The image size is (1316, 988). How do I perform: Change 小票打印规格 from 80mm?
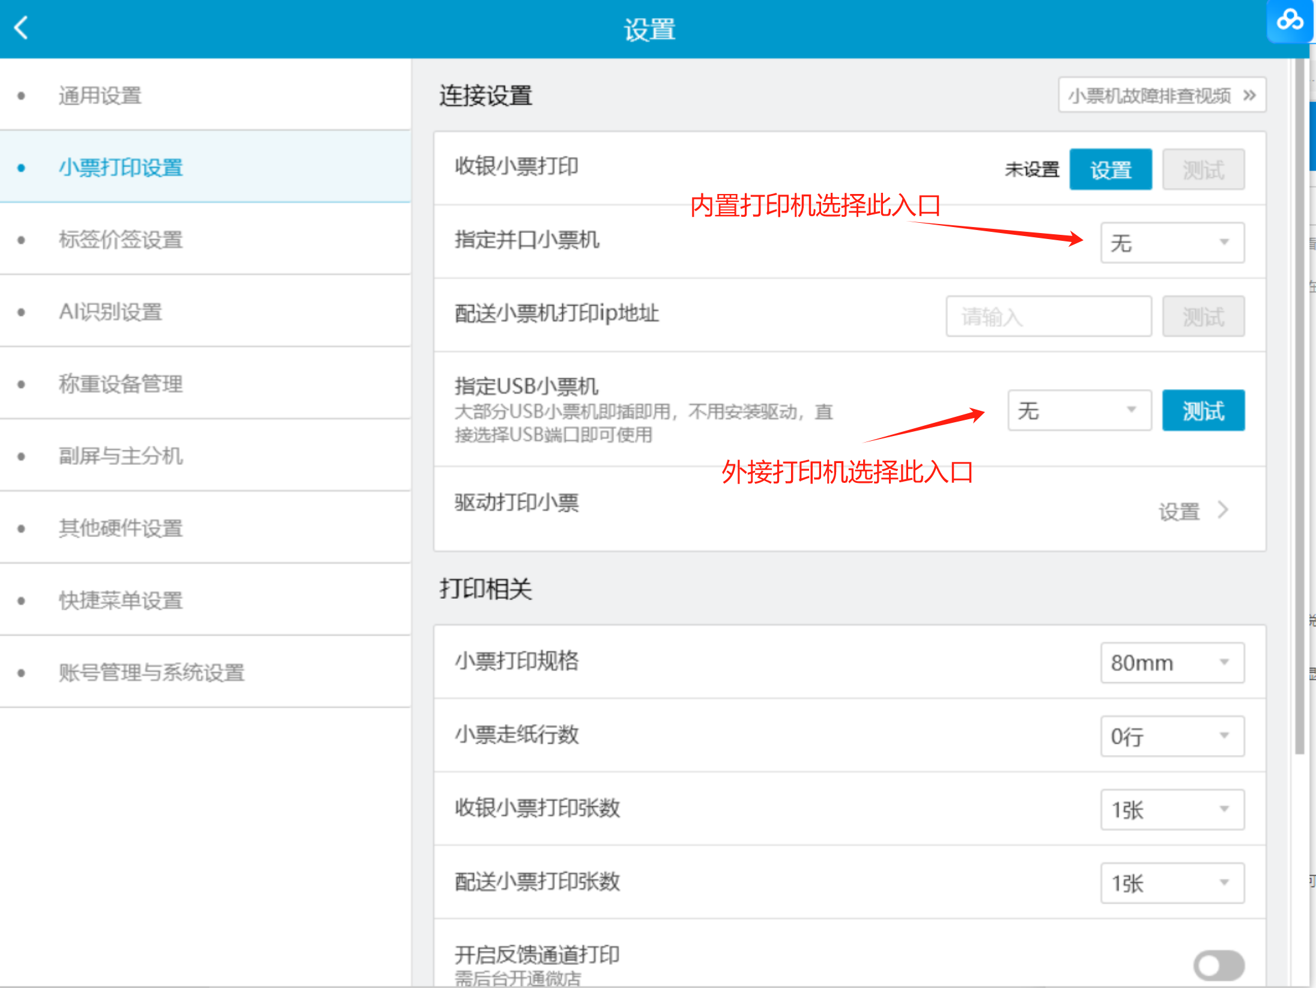point(1171,662)
